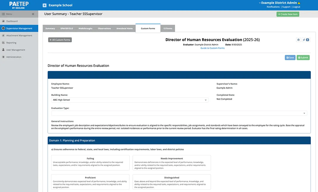This screenshot has width=318, height=192.
Task: Pick the Distinguished rating option
Action: click(x=172, y=182)
